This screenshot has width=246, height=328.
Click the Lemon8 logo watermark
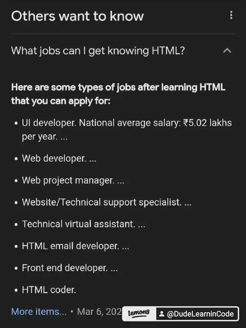tap(140, 314)
